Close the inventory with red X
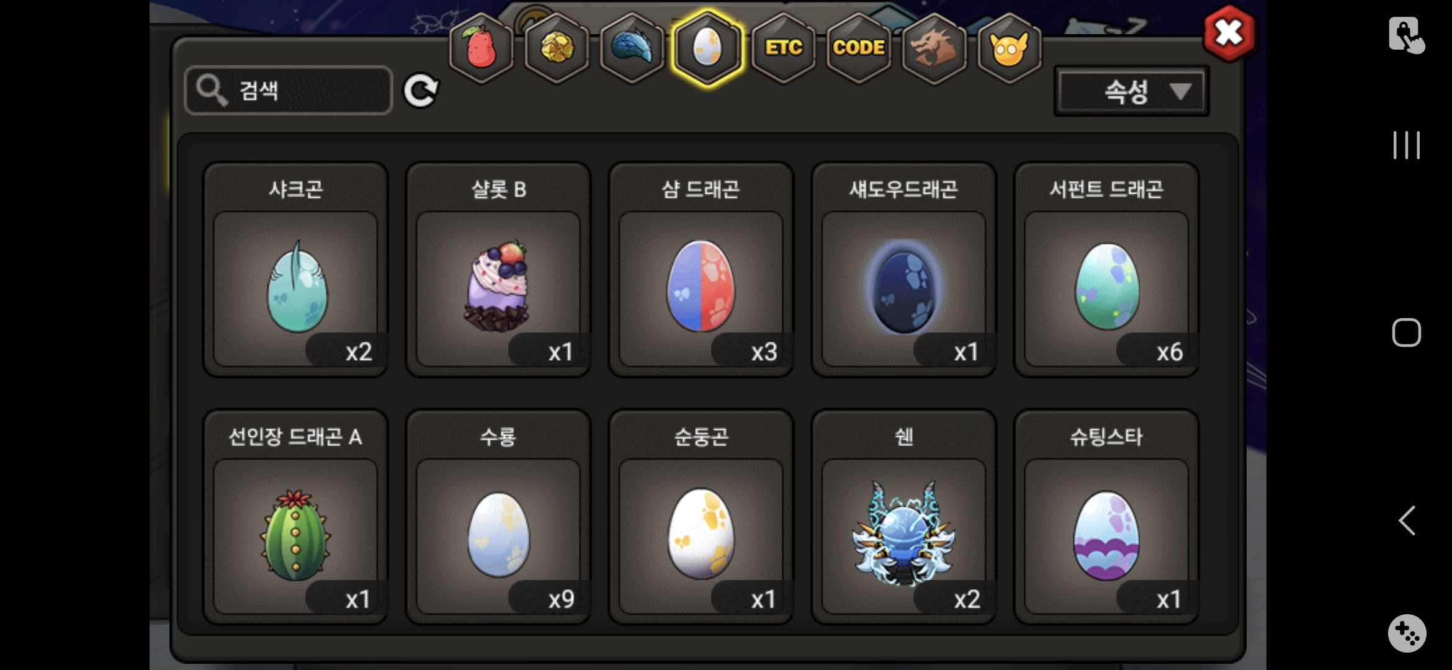The width and height of the screenshot is (1452, 670). pos(1229,33)
